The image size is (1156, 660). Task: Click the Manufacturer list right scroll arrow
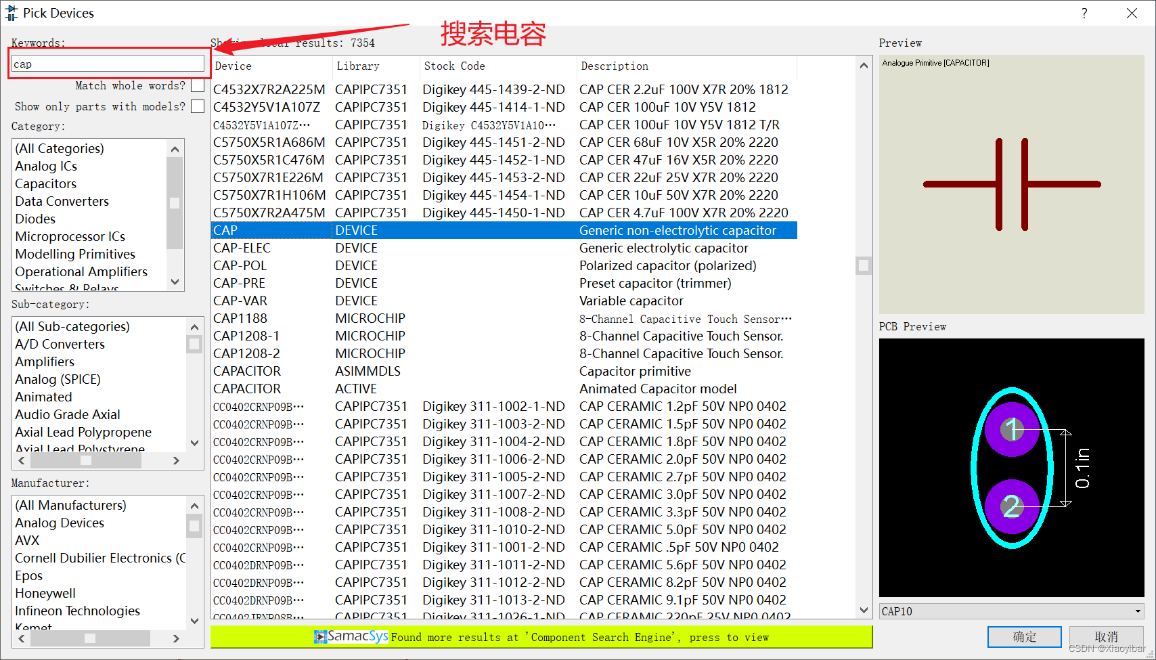[176, 638]
